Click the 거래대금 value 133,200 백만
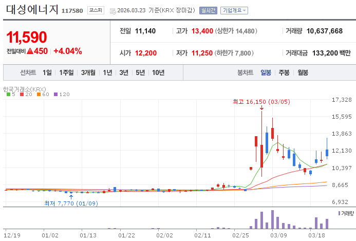Image resolution: width=356 pixels, height=241 pixels. tap(331, 53)
